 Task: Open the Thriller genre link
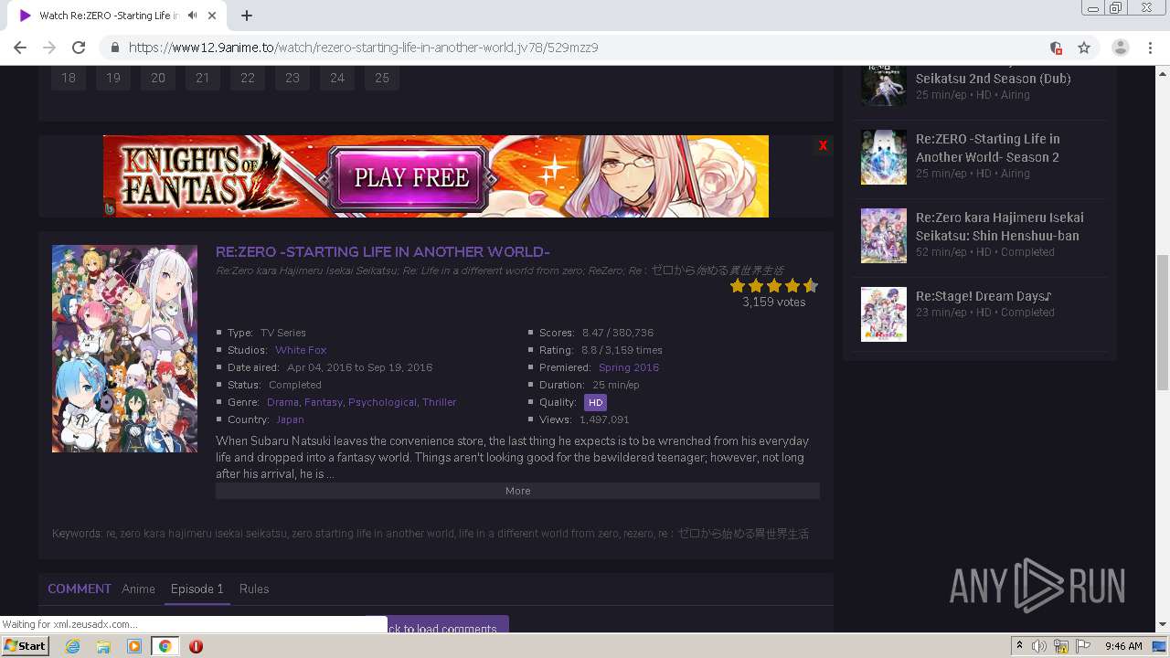coord(440,402)
